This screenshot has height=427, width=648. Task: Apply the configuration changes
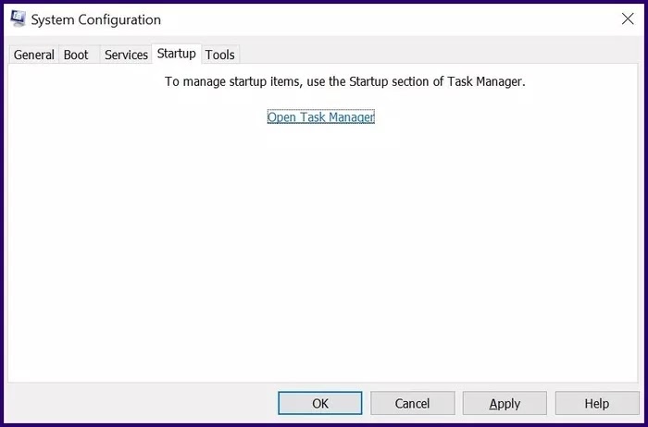[505, 403]
